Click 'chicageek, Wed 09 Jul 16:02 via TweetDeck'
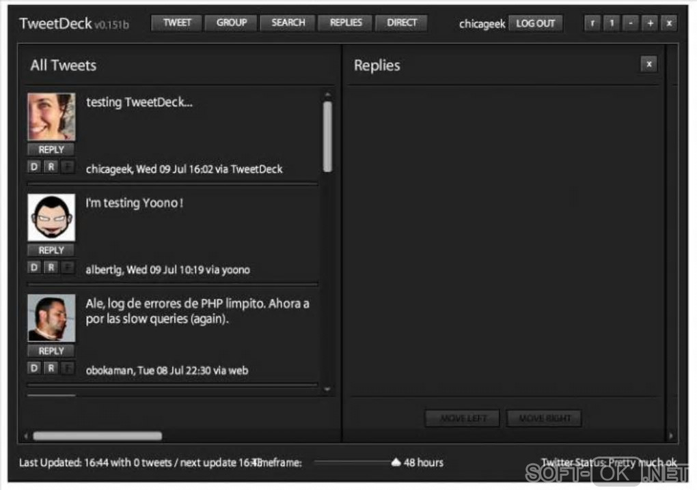Screen dimensions: 697x490 tap(184, 169)
